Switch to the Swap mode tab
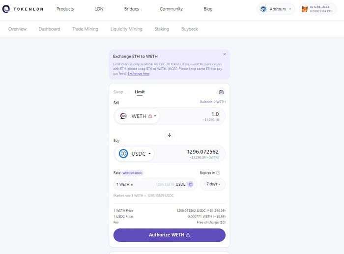The image size is (344, 254). [118, 92]
